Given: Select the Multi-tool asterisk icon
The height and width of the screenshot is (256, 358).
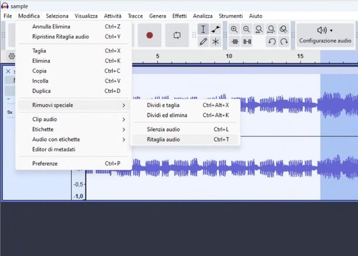Looking at the screenshot, I should click(215, 42).
